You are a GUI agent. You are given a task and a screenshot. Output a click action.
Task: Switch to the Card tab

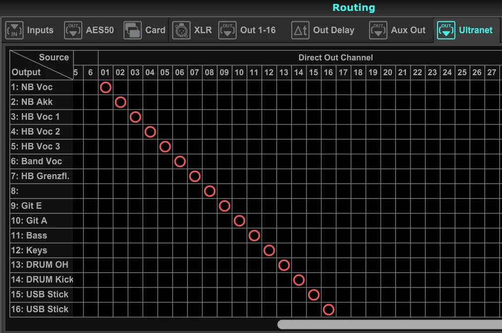click(x=155, y=30)
